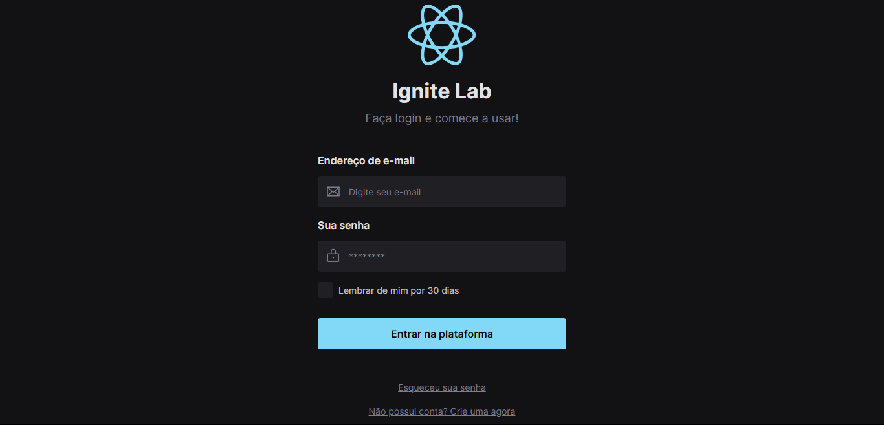Click the 'Endereço de e-mail' label
This screenshot has width=884, height=425.
pos(366,160)
